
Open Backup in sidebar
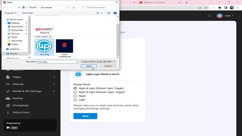(x=17, y=98)
